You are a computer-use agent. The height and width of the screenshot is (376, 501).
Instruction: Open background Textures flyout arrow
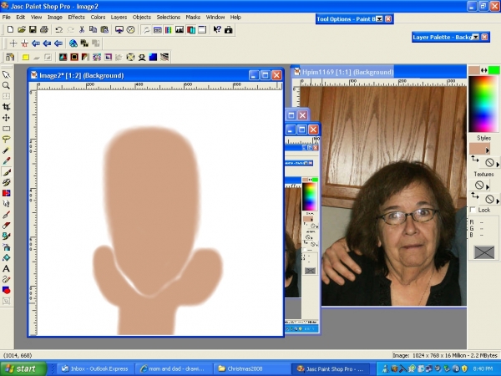(498, 201)
